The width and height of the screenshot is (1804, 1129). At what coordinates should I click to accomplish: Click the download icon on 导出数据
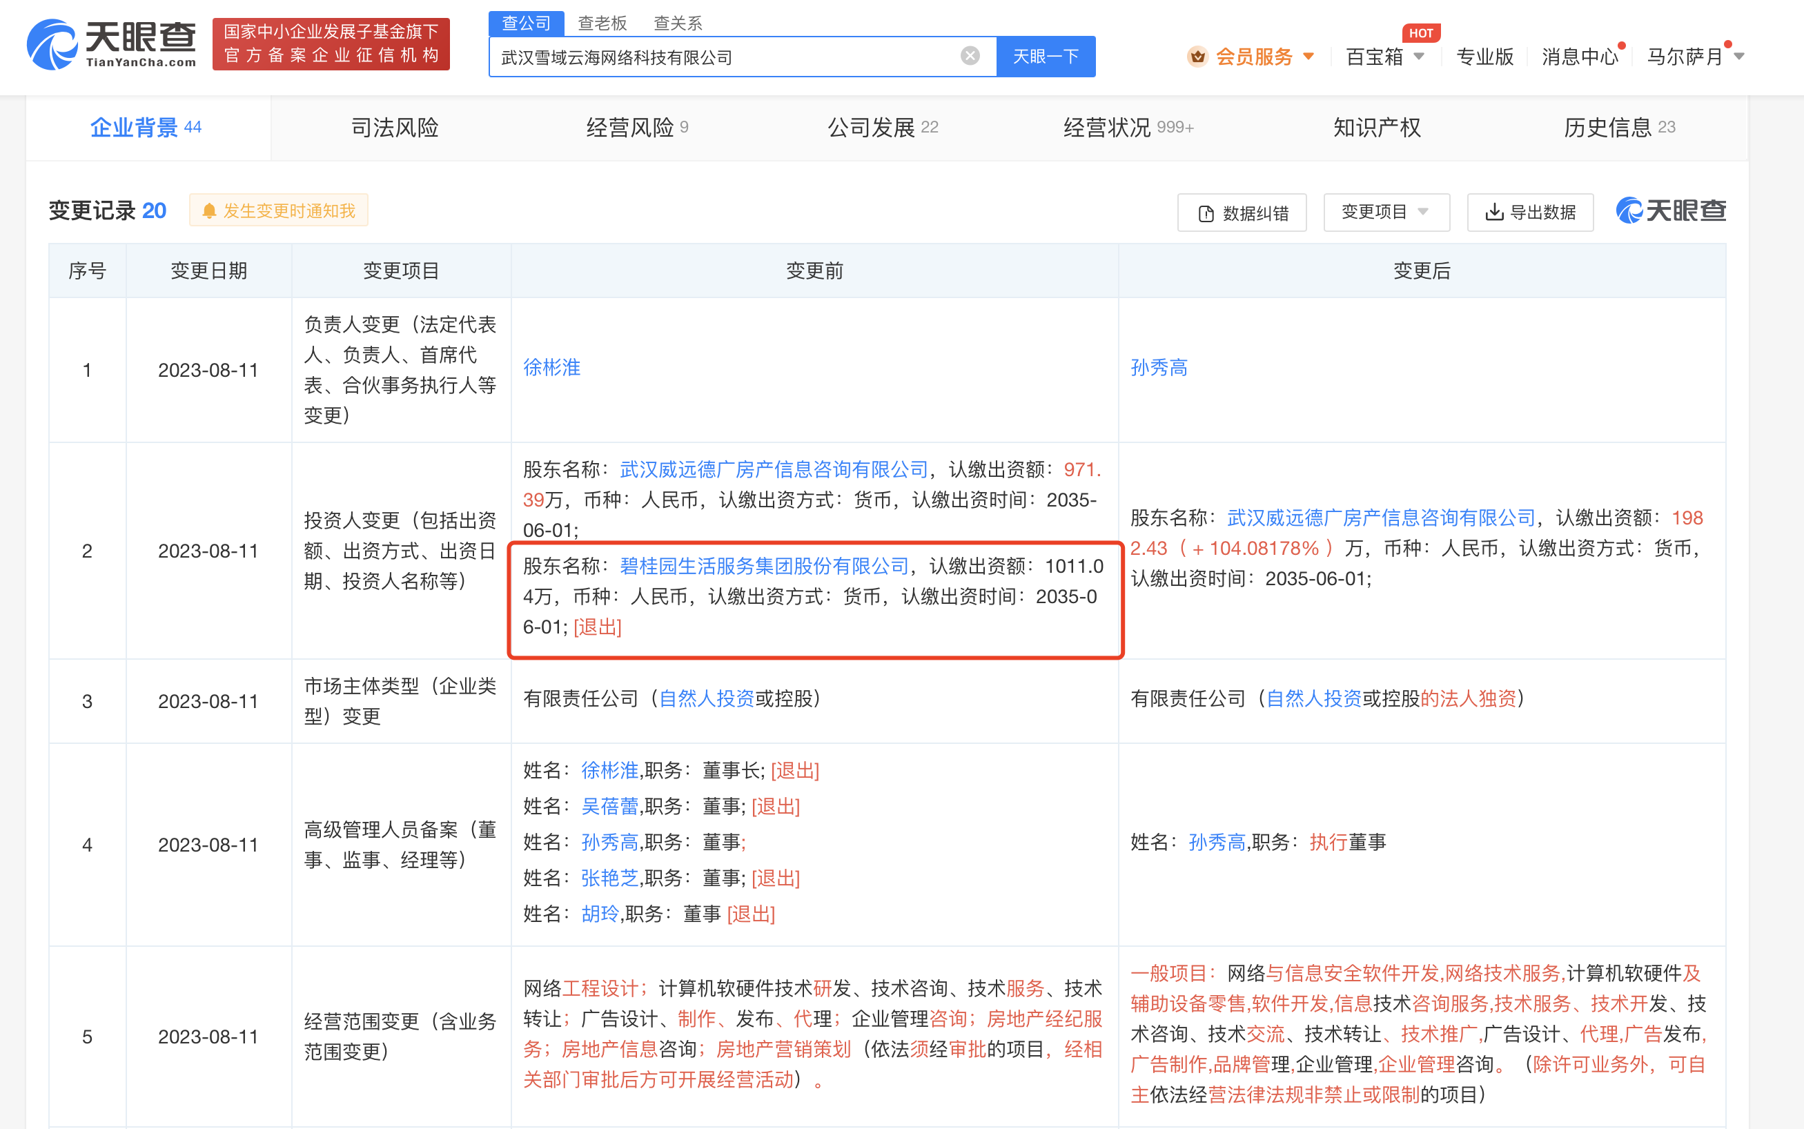pos(1493,213)
